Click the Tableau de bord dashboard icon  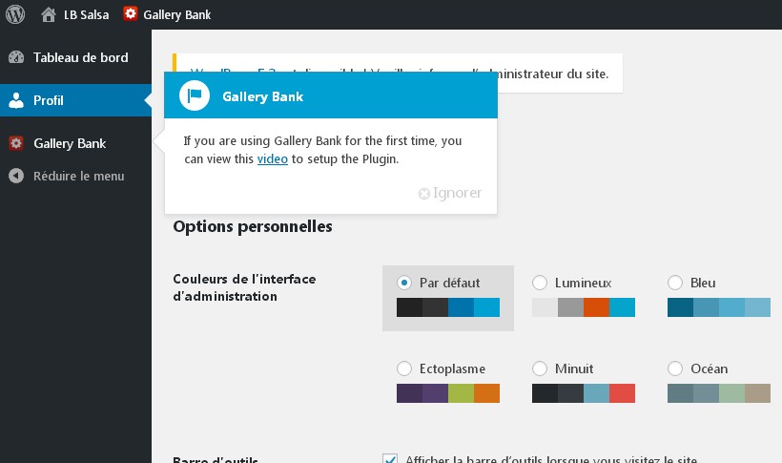click(16, 57)
